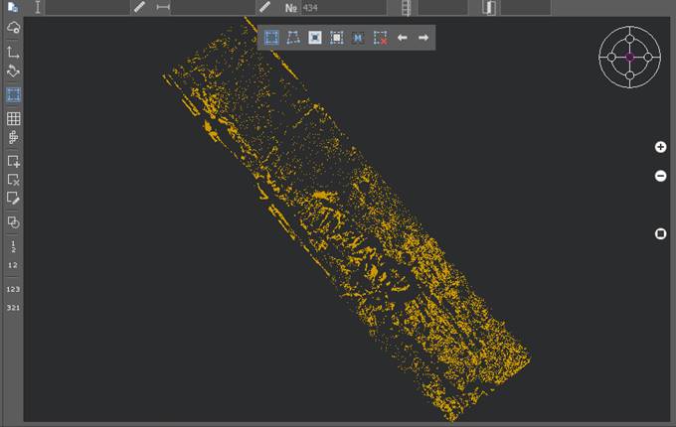The image size is (676, 427).
Task: Activate rectangular selection in floating toolbar
Action: coord(271,38)
